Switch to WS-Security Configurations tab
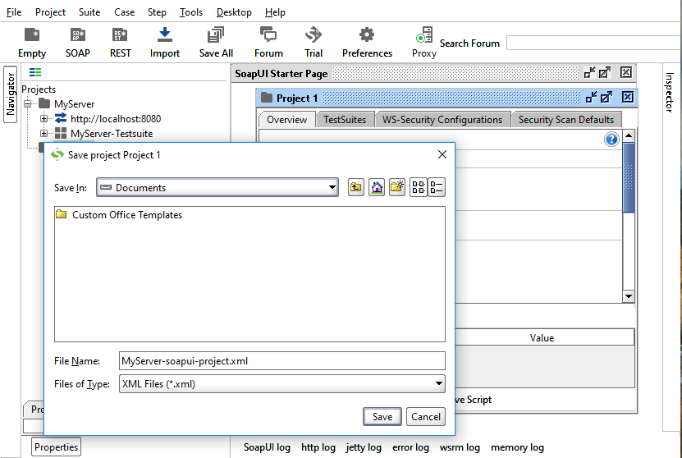 click(x=442, y=120)
